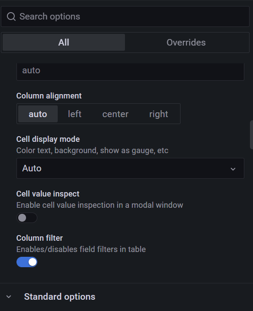This screenshot has height=311, width=253.
Task: Click the chevron in Cell display mode select
Action: [233, 169]
